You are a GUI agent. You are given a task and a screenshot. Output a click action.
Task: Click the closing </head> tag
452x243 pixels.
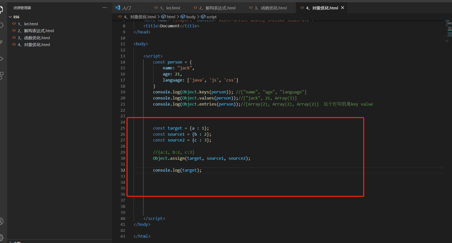click(x=142, y=32)
